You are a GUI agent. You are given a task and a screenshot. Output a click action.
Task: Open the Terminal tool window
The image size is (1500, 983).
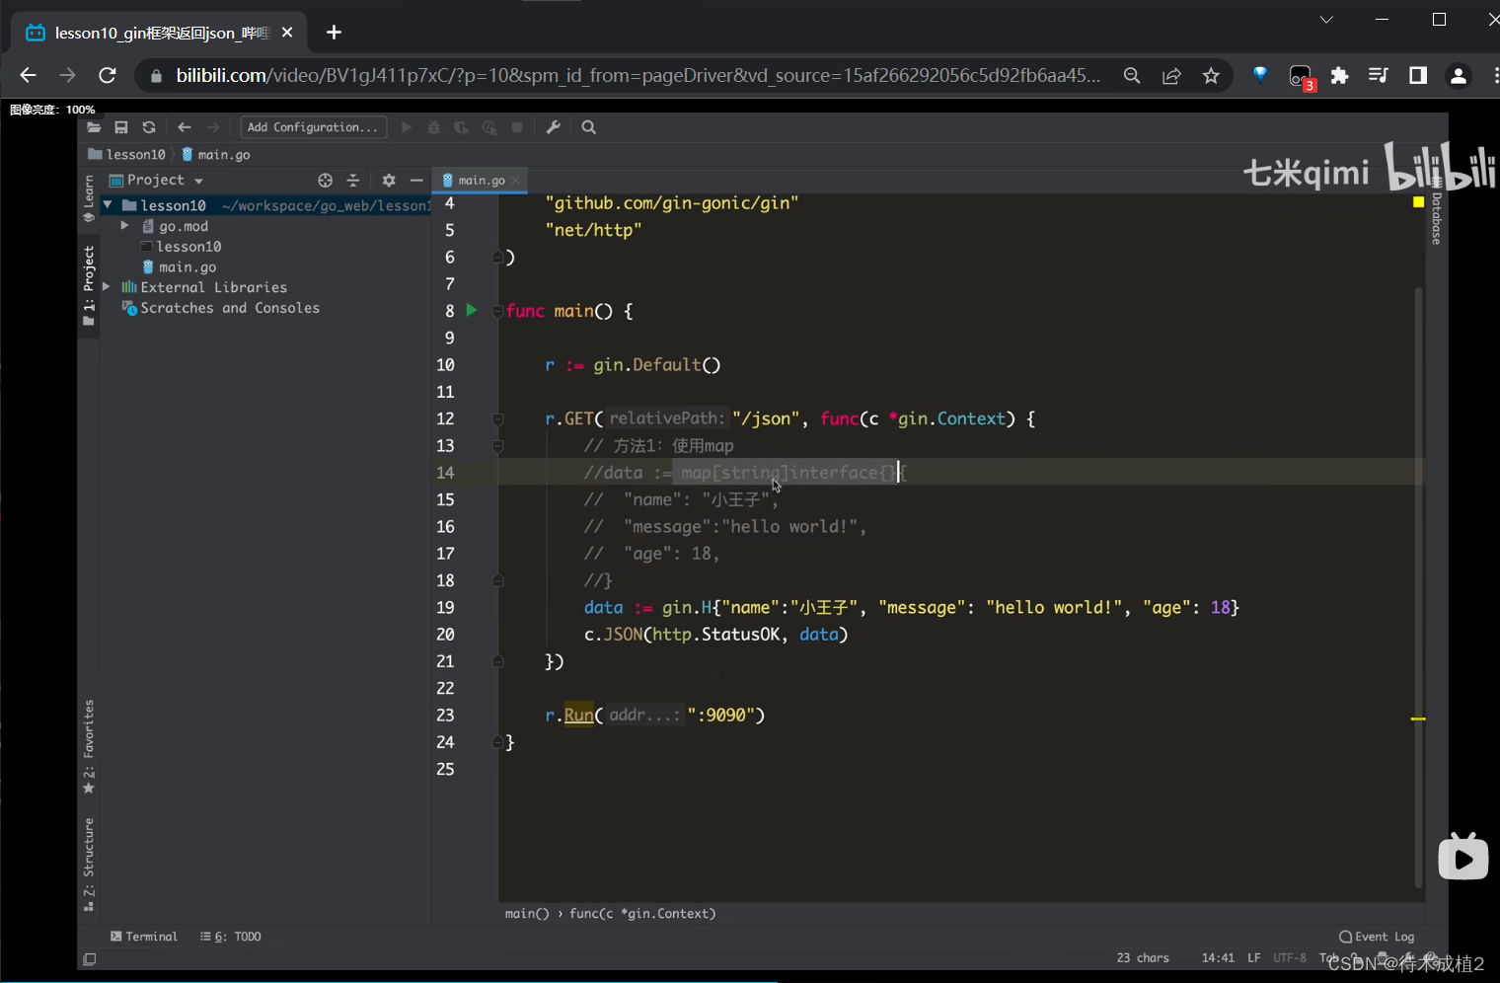144,937
